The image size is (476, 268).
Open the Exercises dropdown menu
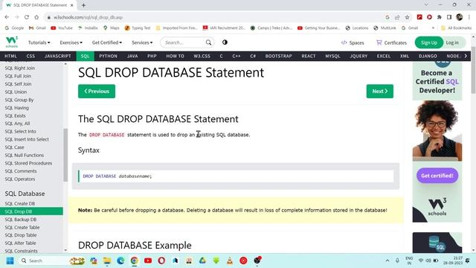click(71, 42)
